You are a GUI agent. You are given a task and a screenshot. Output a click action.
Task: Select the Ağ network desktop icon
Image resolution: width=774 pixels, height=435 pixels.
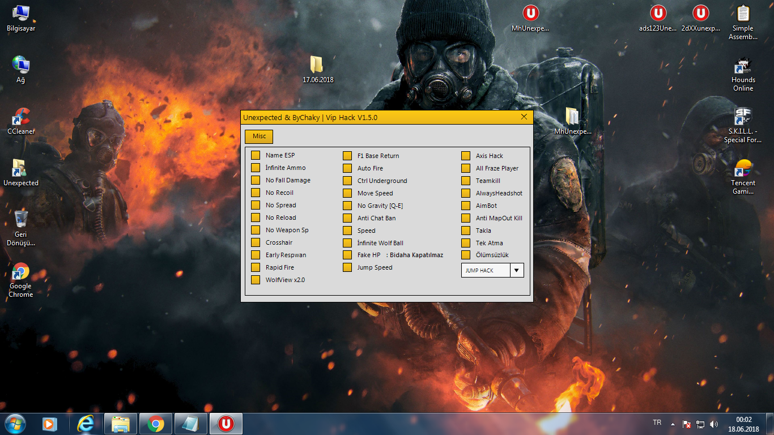(x=21, y=70)
